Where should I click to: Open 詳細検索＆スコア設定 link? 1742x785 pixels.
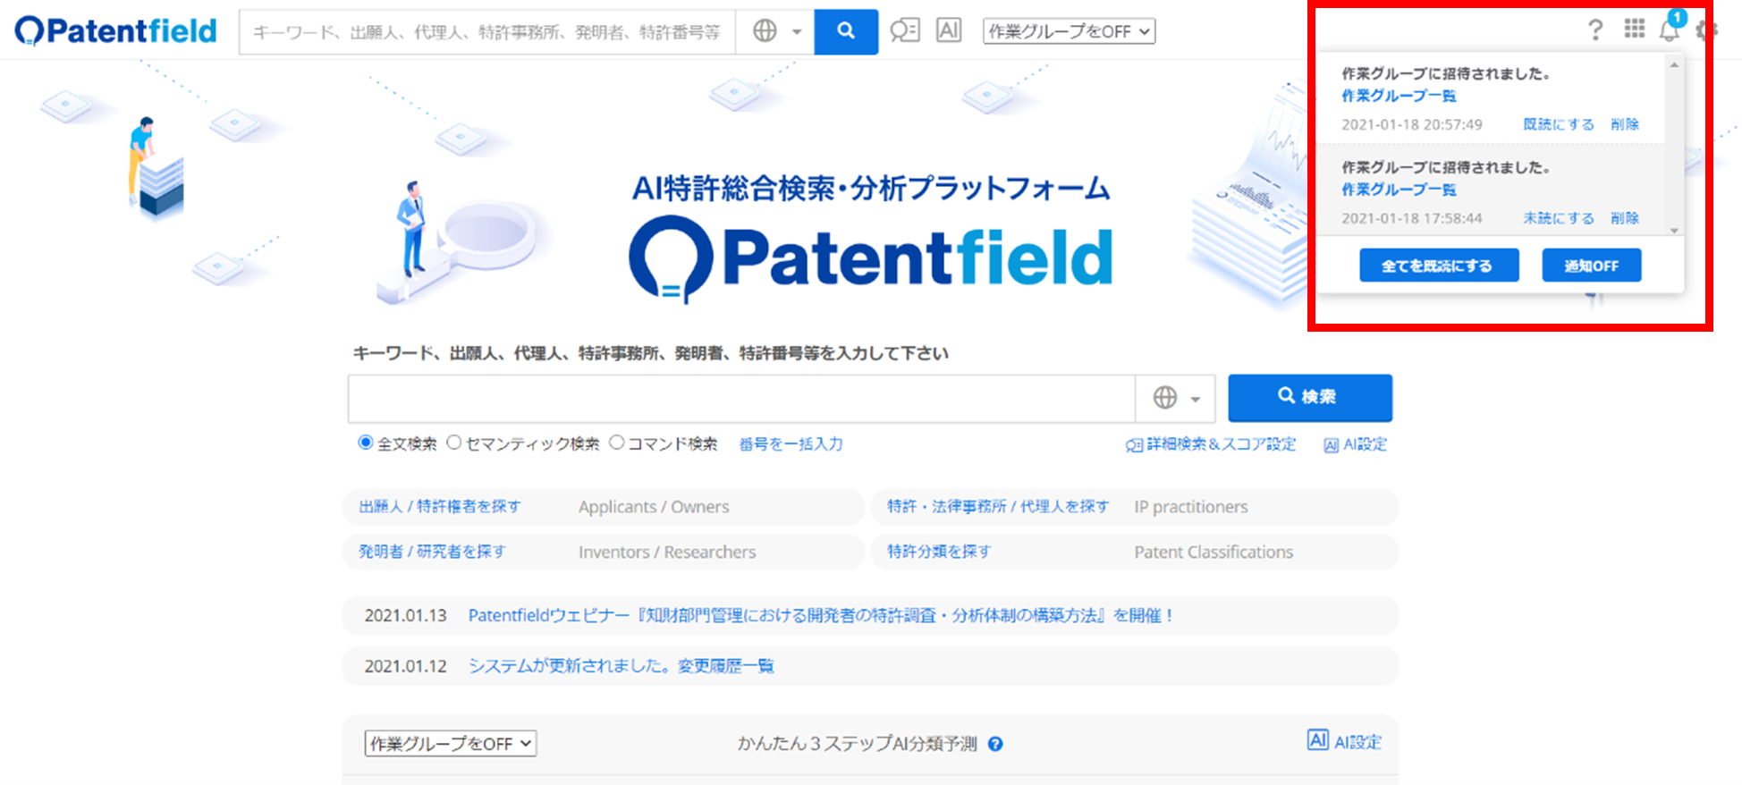1211,444
